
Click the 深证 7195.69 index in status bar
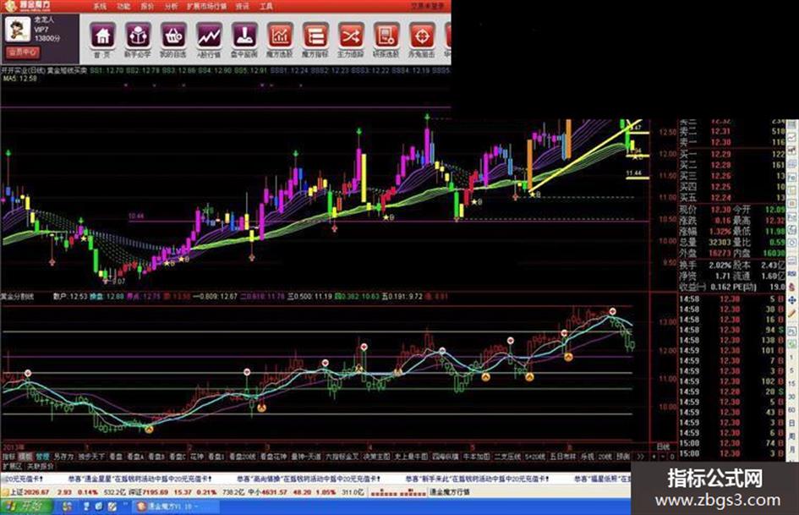tap(147, 492)
